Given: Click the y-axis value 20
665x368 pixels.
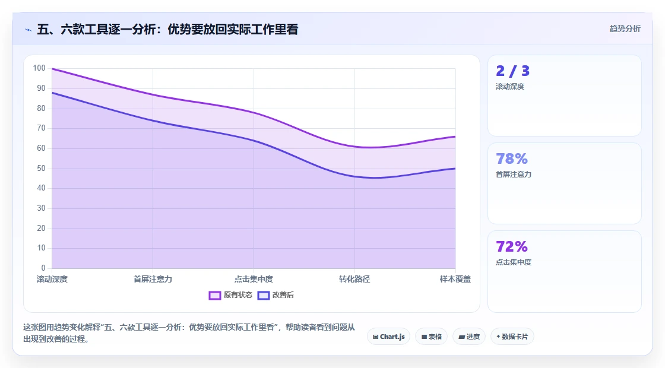Looking at the screenshot, I should point(41,228).
